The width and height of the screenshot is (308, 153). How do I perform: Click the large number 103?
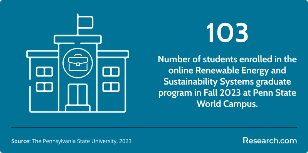click(x=227, y=33)
